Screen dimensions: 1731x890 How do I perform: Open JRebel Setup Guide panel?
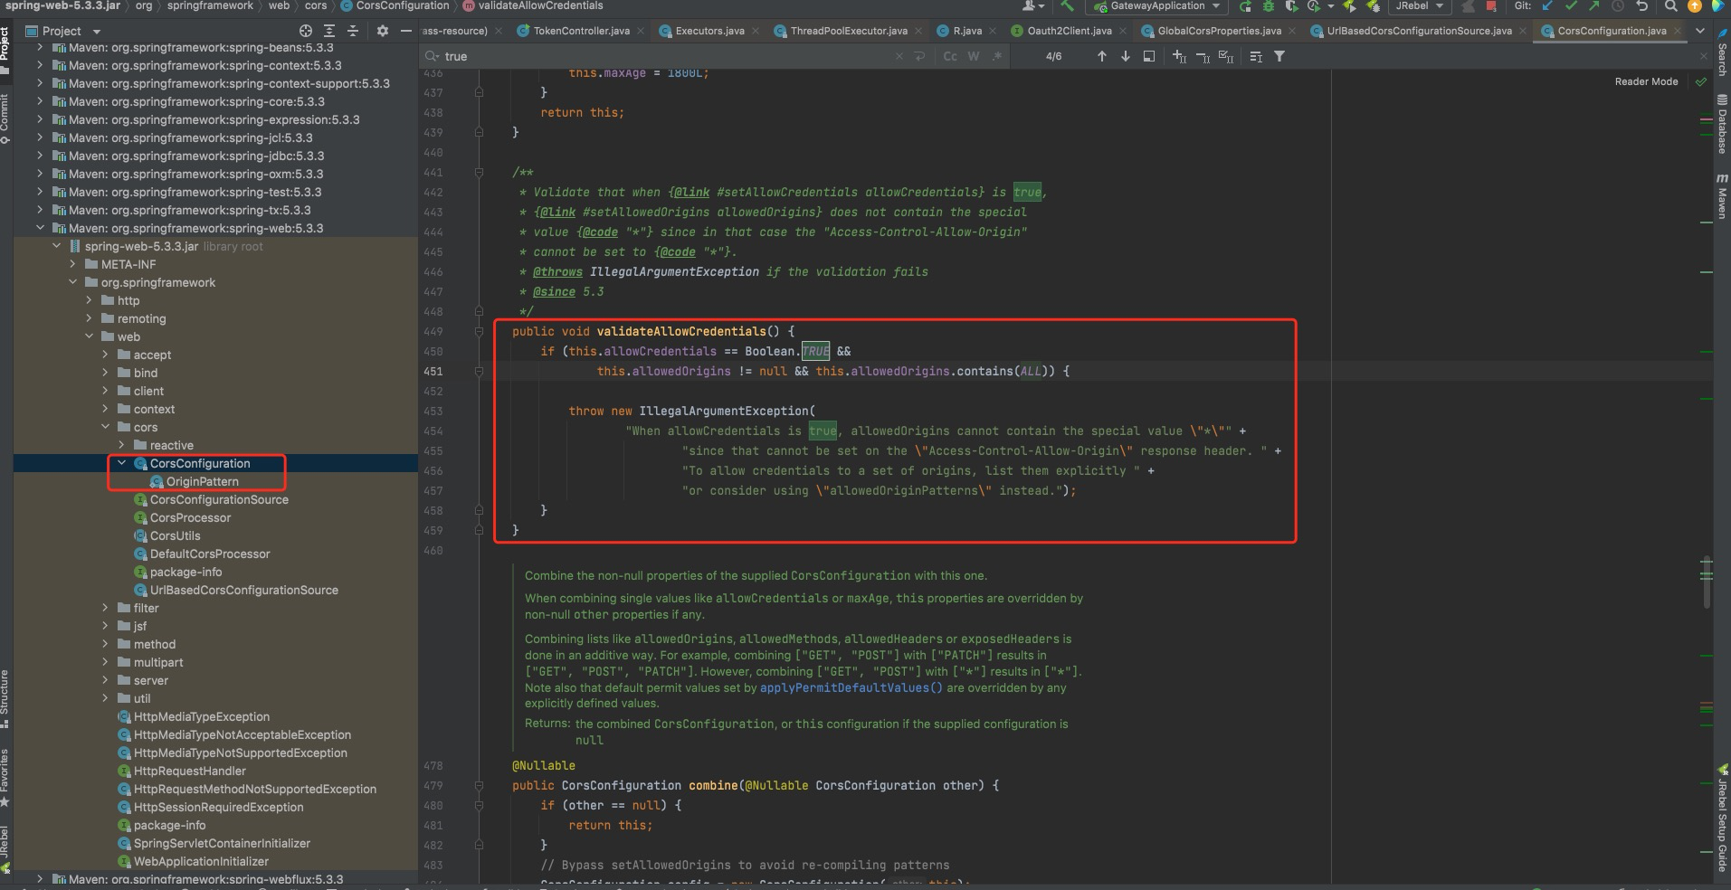[x=1722, y=819]
